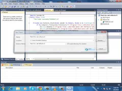
Task: Click the Show All Files icon in Solution Explorer
Action: tap(102, 13)
